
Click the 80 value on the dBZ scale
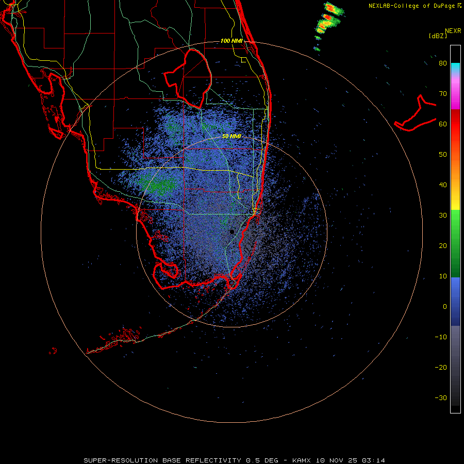point(443,63)
